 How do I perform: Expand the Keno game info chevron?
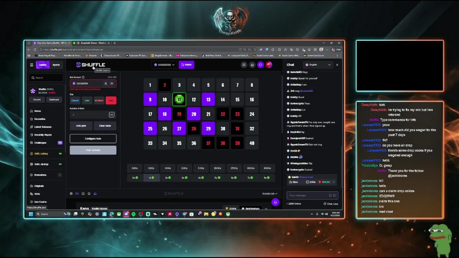(266, 209)
